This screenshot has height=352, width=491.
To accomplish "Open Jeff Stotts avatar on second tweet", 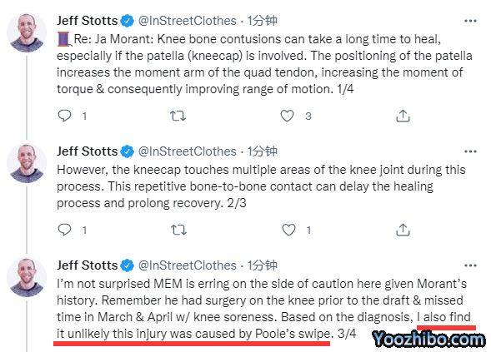I will (x=27, y=163).
